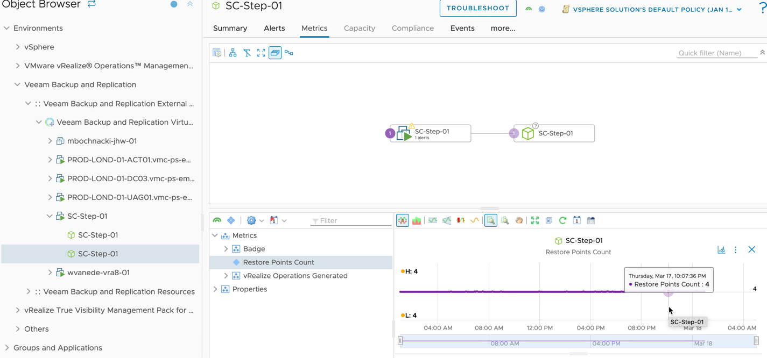Expand vRealize Operations Generated group
Image resolution: width=767 pixels, height=358 pixels.
coord(226,276)
